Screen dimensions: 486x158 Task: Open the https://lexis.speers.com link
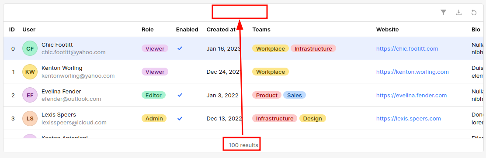(x=409, y=119)
